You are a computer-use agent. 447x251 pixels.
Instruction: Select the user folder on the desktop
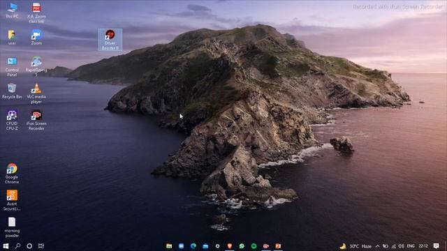[x=12, y=37]
